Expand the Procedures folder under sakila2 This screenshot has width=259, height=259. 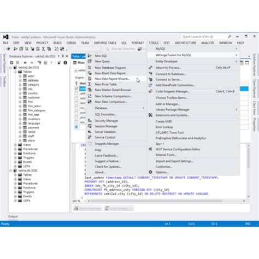(x=15, y=149)
